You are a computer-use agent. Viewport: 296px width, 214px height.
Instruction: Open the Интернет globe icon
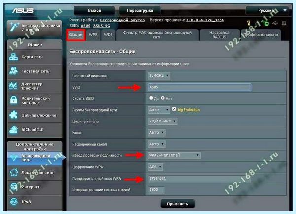[14, 187]
